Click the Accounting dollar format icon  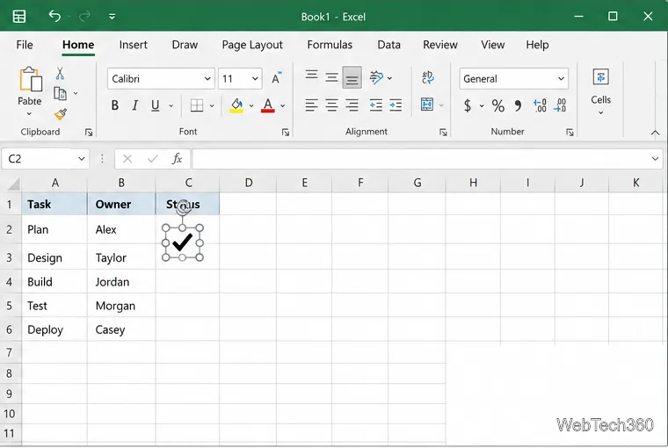point(468,105)
